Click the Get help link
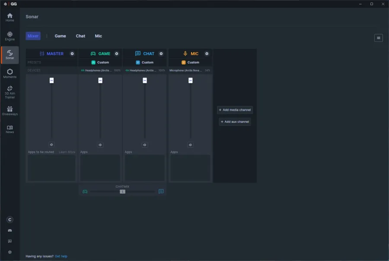 (x=61, y=256)
